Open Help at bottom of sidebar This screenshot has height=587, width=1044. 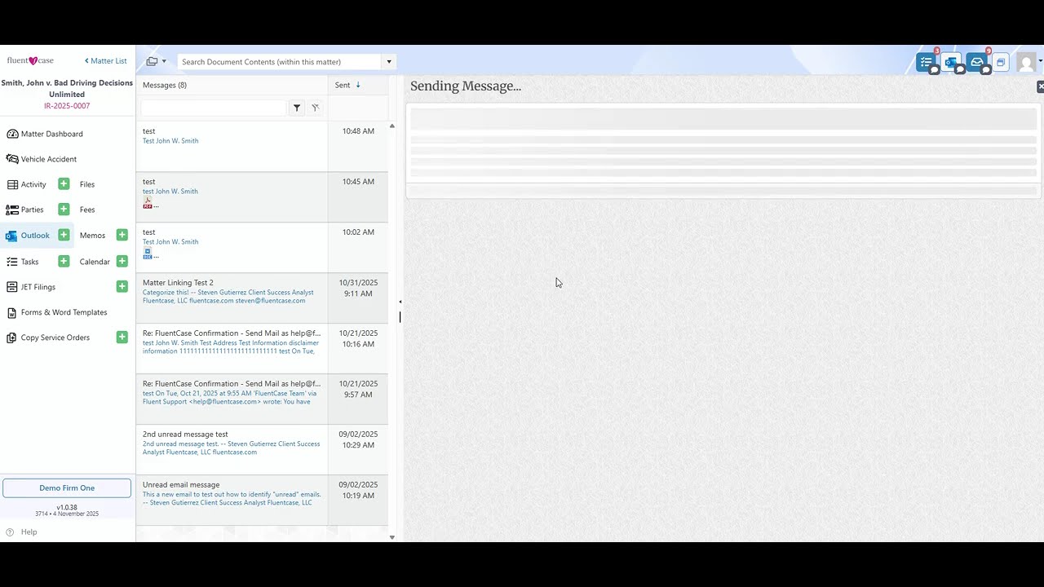coord(22,532)
